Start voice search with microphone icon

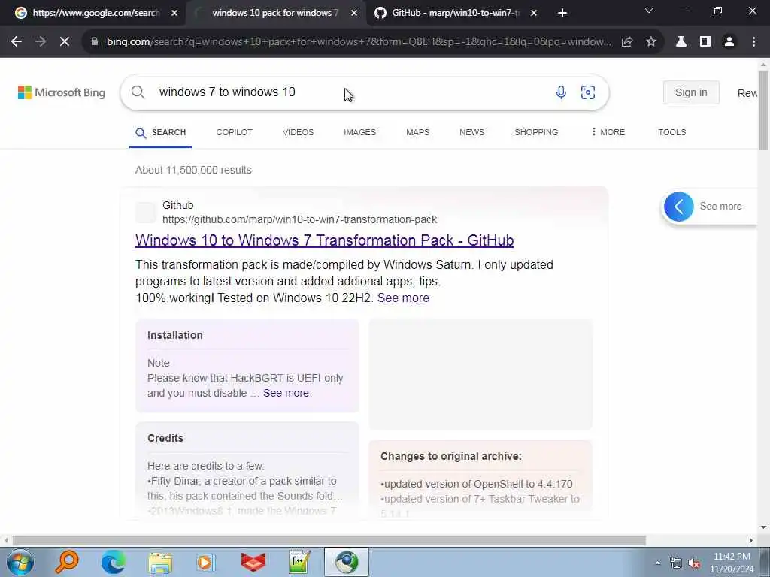[561, 92]
